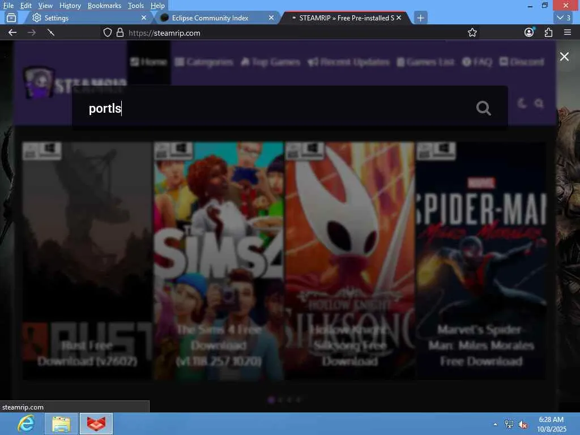This screenshot has width=580, height=435.
Task: Open Recent Updates nav link
Action: (x=348, y=62)
